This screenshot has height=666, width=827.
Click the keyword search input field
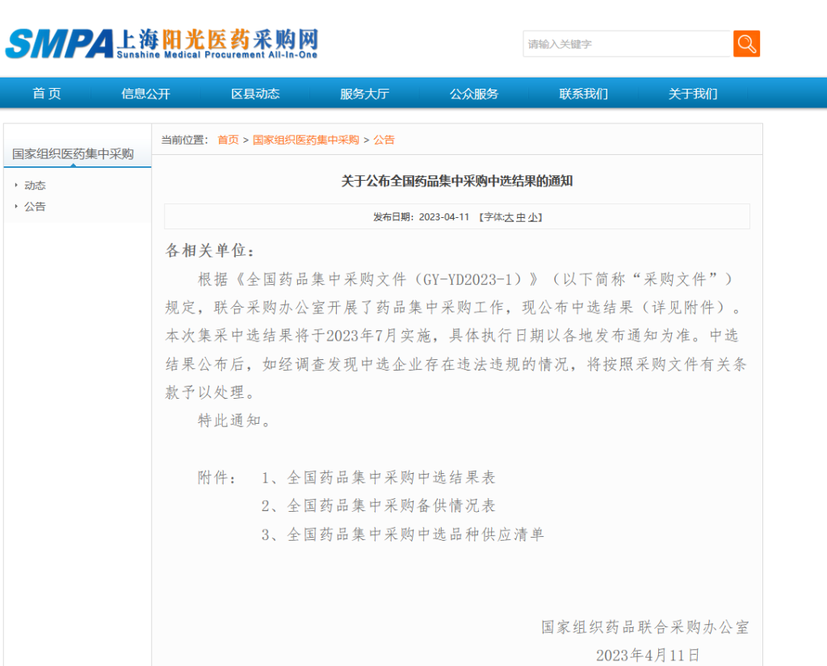pos(627,44)
